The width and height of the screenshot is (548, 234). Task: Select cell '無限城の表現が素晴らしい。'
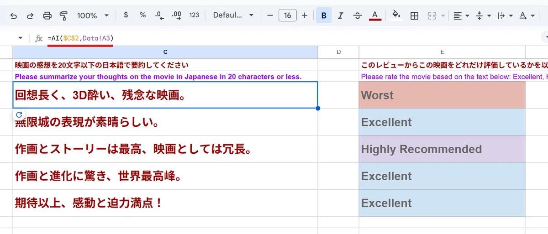[x=165, y=122]
